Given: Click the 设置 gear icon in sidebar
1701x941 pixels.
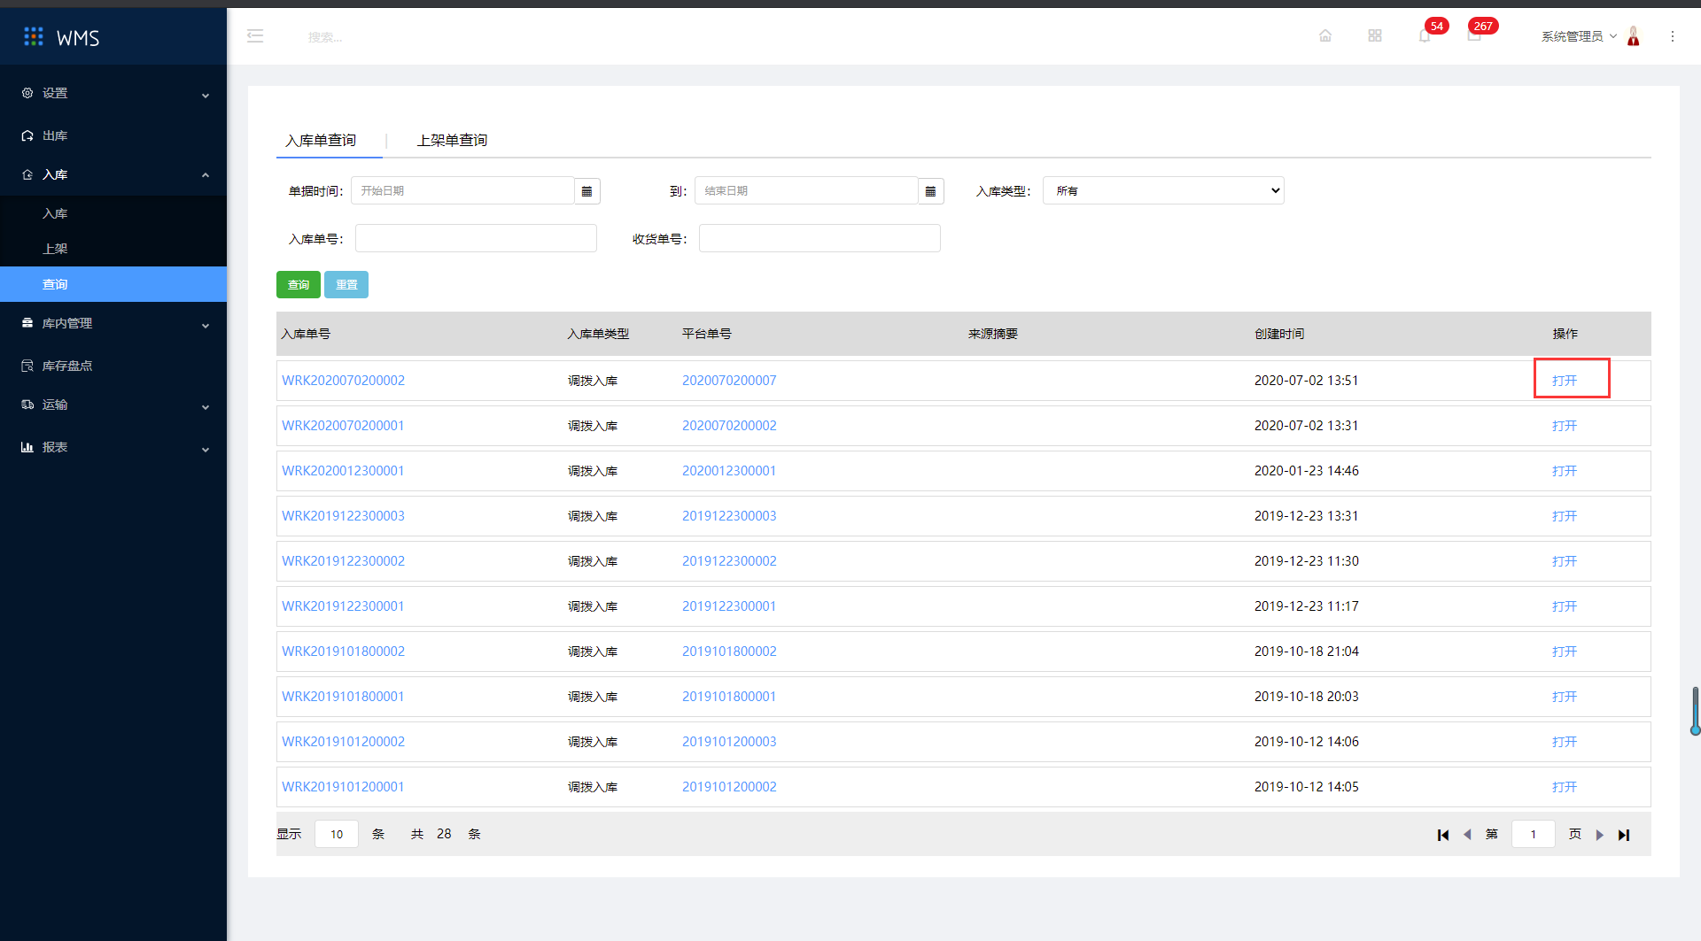Looking at the screenshot, I should click(27, 93).
